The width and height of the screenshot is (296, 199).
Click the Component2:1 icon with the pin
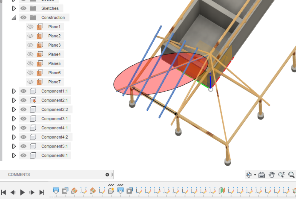coord(33,100)
